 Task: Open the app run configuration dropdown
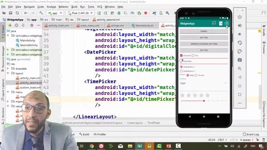coord(55,13)
